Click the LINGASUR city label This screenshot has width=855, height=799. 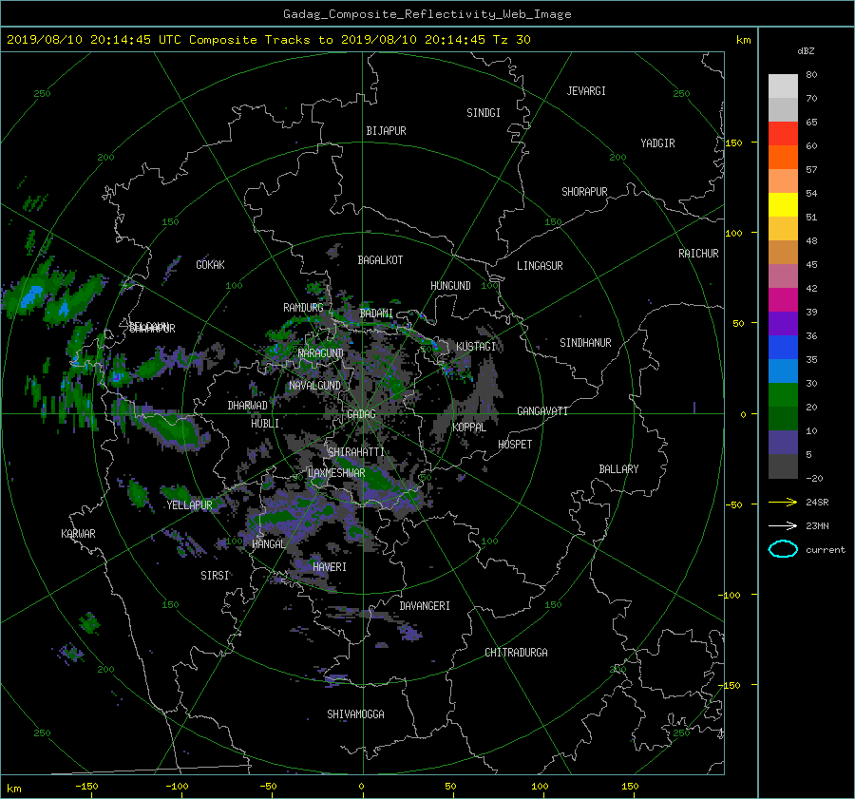pyautogui.click(x=540, y=266)
